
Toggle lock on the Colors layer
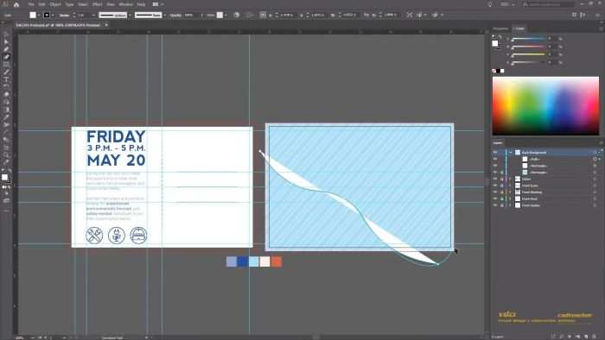click(x=501, y=179)
